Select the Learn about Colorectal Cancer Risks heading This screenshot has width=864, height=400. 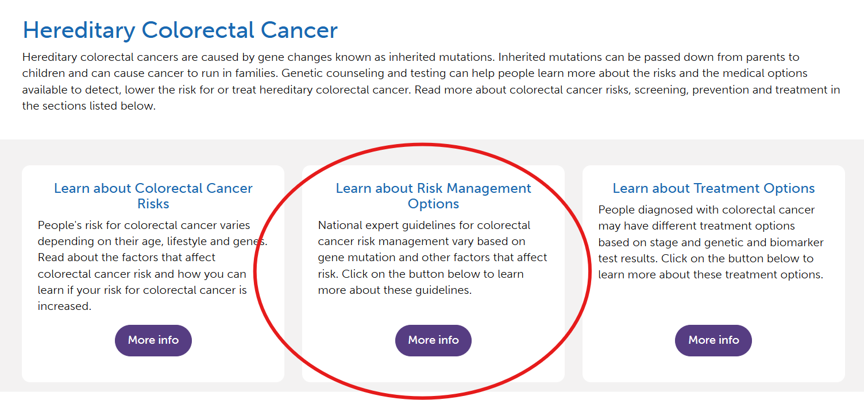coord(153,196)
